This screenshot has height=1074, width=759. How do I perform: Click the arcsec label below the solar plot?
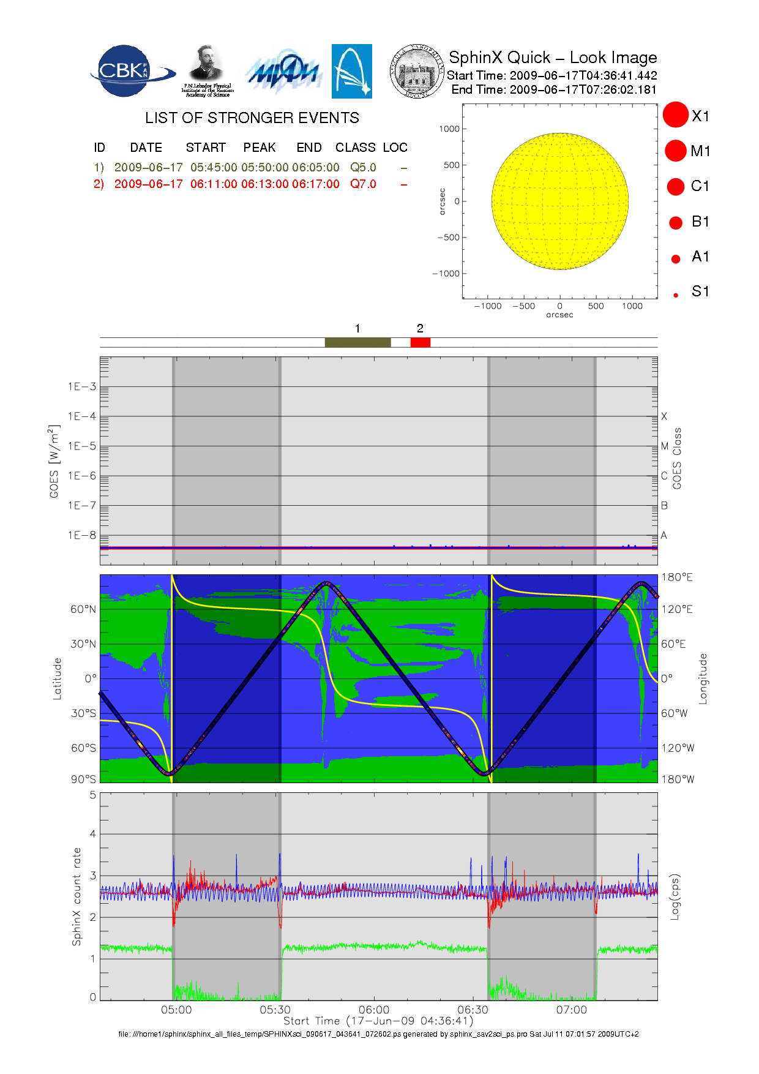click(x=559, y=315)
